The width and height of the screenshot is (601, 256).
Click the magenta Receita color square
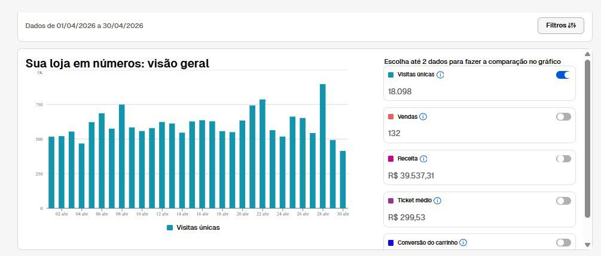pos(391,159)
